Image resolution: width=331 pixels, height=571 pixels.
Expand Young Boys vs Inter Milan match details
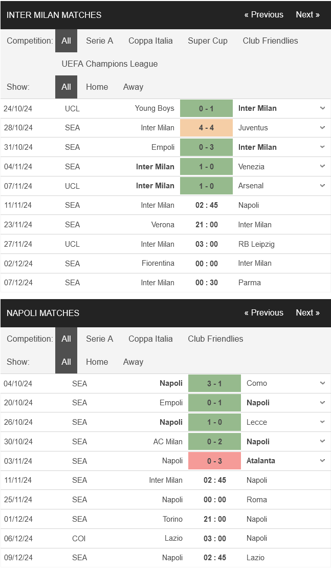point(322,108)
